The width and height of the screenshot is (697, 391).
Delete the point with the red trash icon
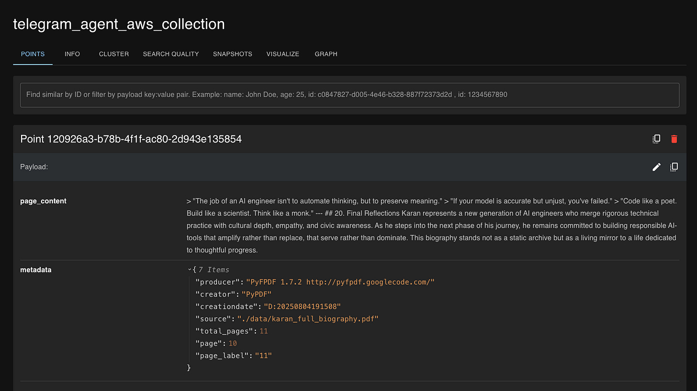(x=674, y=139)
